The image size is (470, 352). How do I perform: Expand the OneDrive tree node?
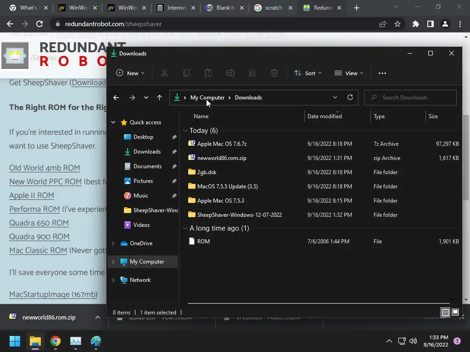(x=113, y=243)
